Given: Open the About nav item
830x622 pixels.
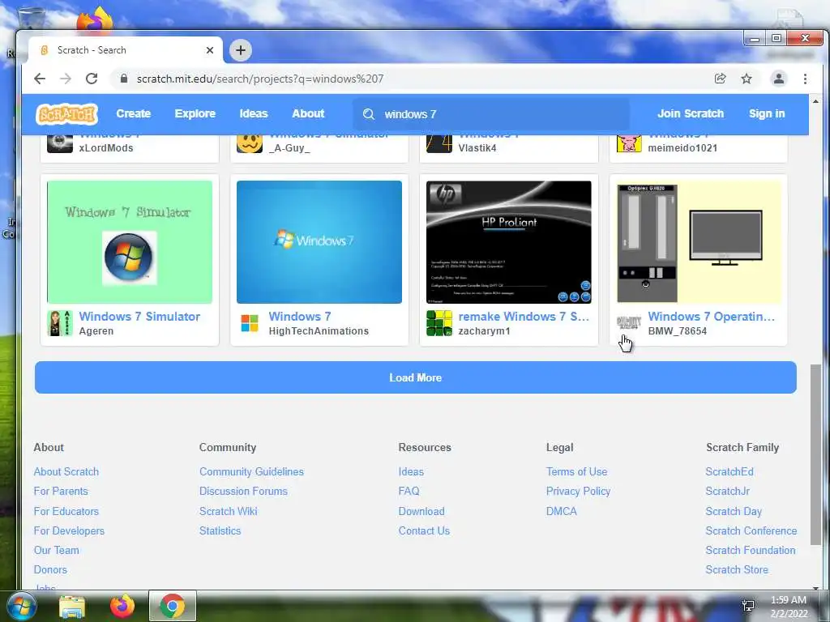Looking at the screenshot, I should point(308,113).
